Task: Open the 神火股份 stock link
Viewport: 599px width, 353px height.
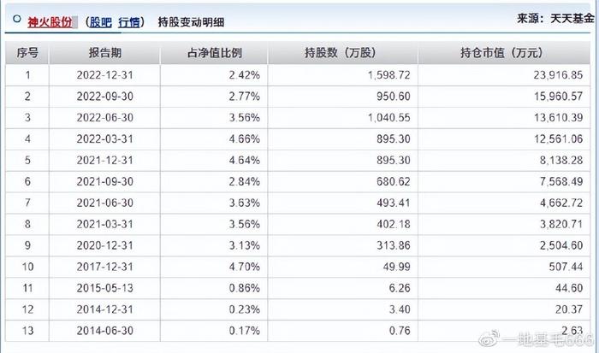Action: (50, 22)
